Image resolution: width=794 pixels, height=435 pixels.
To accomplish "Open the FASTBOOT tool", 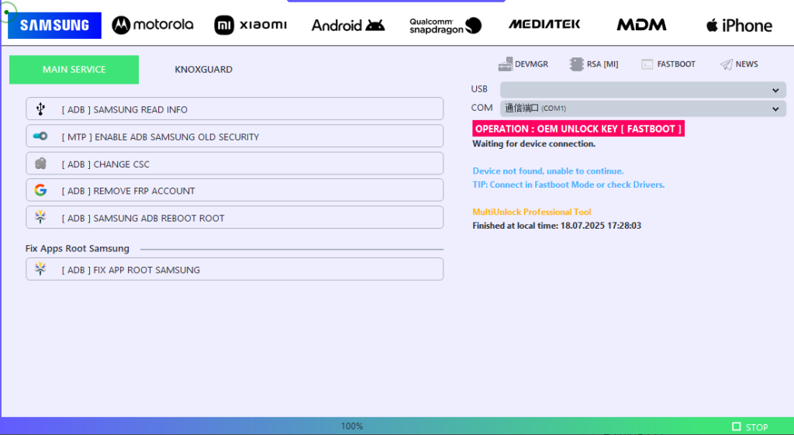I will pyautogui.click(x=668, y=64).
